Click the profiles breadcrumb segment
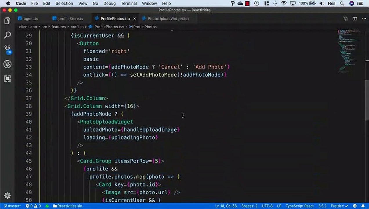The height and width of the screenshot is (209, 369). tap(77, 27)
